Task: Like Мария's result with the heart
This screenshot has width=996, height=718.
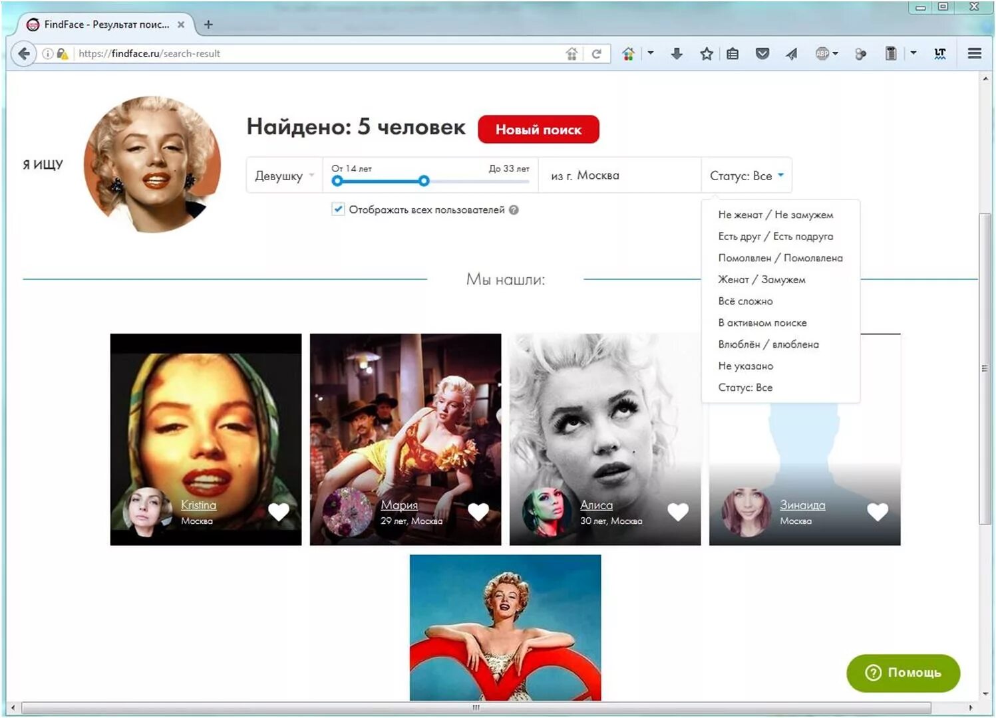Action: pos(478,512)
